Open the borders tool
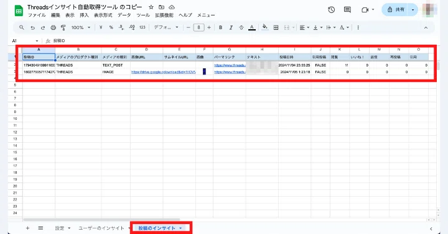448x234 pixels. click(276, 27)
